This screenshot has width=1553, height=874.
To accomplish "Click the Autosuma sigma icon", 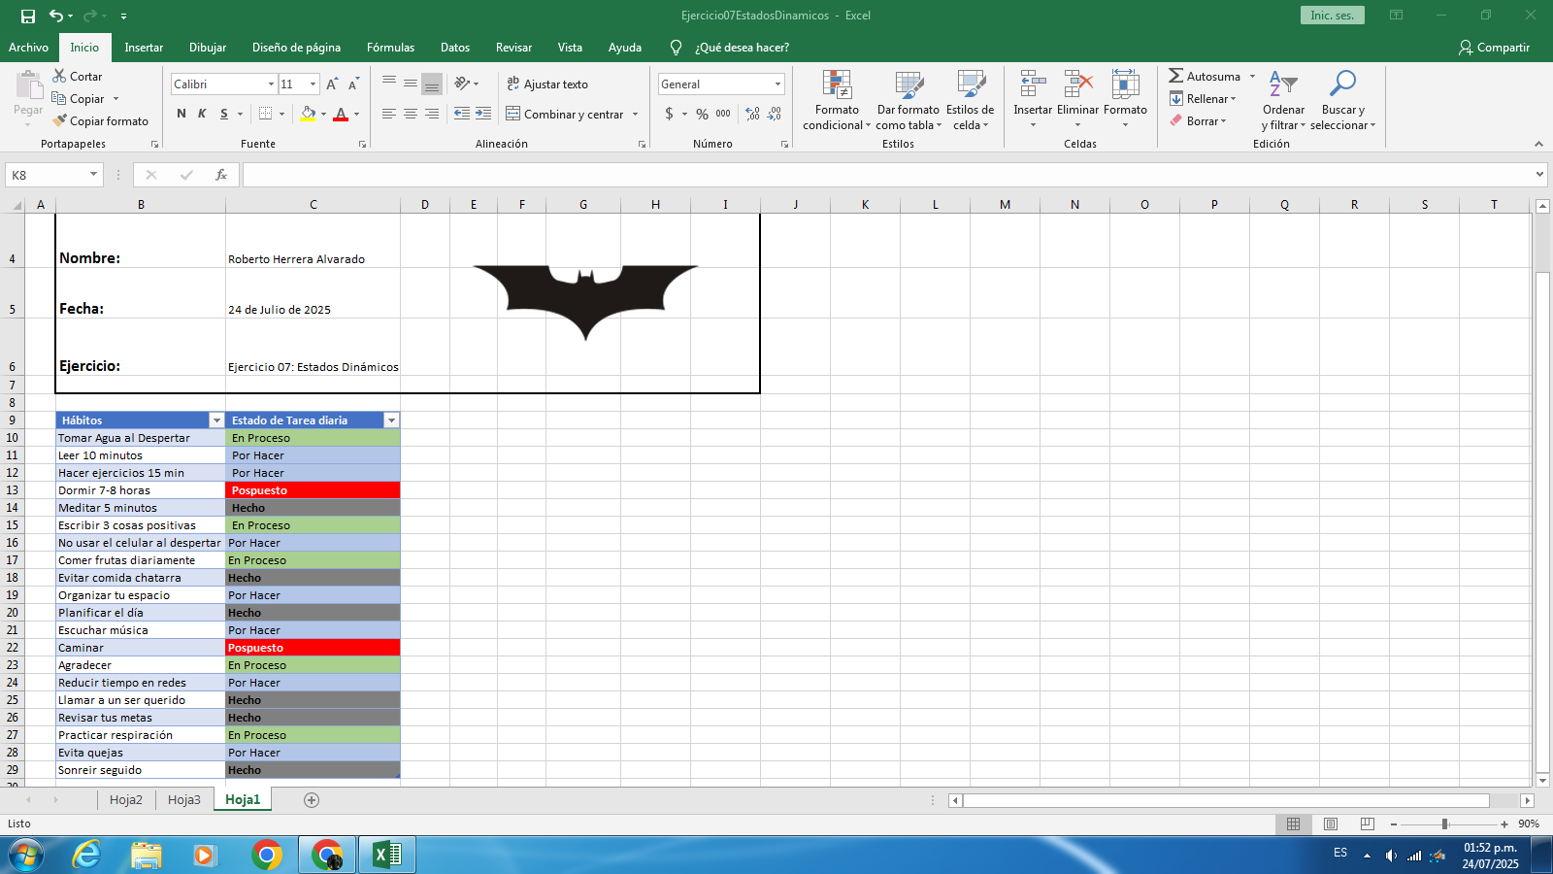I will pos(1175,76).
